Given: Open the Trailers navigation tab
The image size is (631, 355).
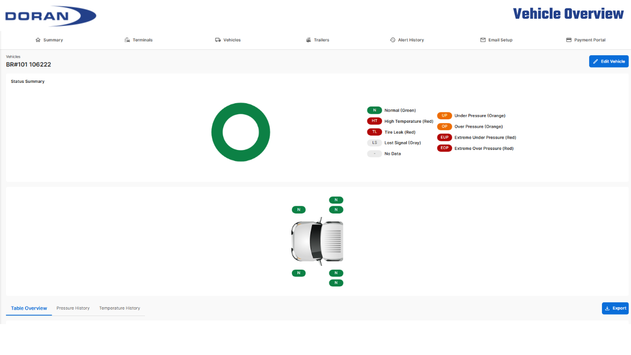Looking at the screenshot, I should [x=317, y=40].
